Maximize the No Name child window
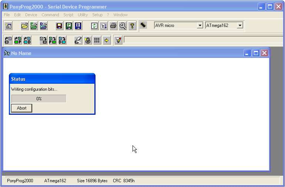The height and width of the screenshot is (187, 285). [x=256, y=53]
